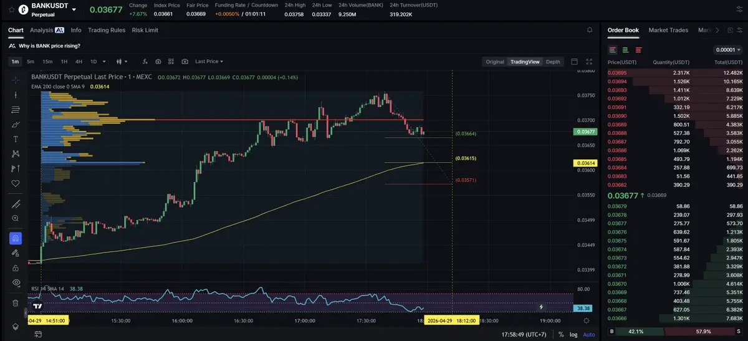
Task: Select the 1D timeframe
Action: 93,62
